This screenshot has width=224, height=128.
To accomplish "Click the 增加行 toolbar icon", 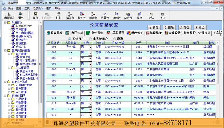I will 82,16.
